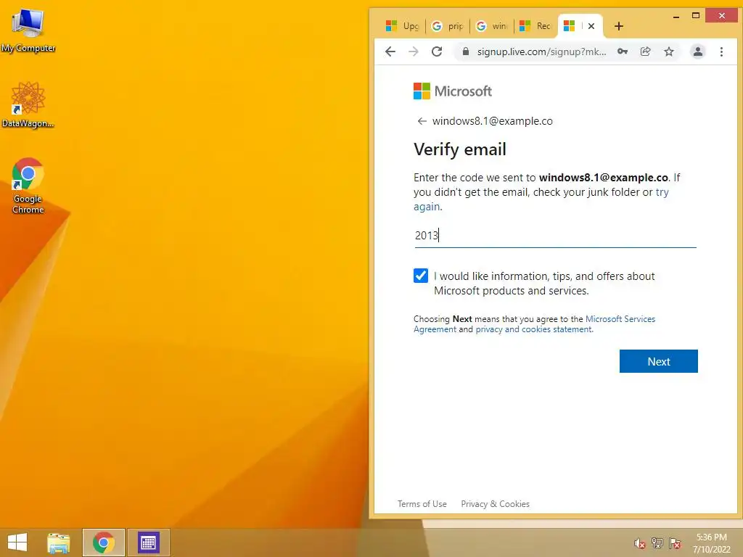
Task: Click Chrome in the taskbar
Action: tap(103, 542)
